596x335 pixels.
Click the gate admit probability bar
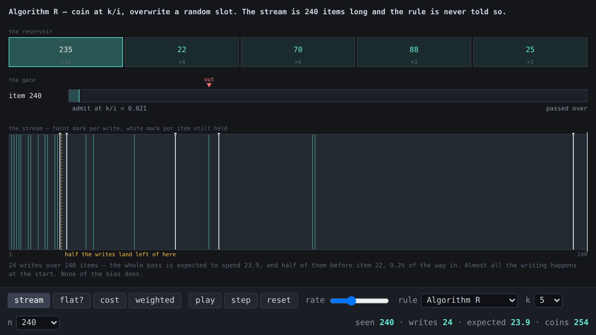328,96
